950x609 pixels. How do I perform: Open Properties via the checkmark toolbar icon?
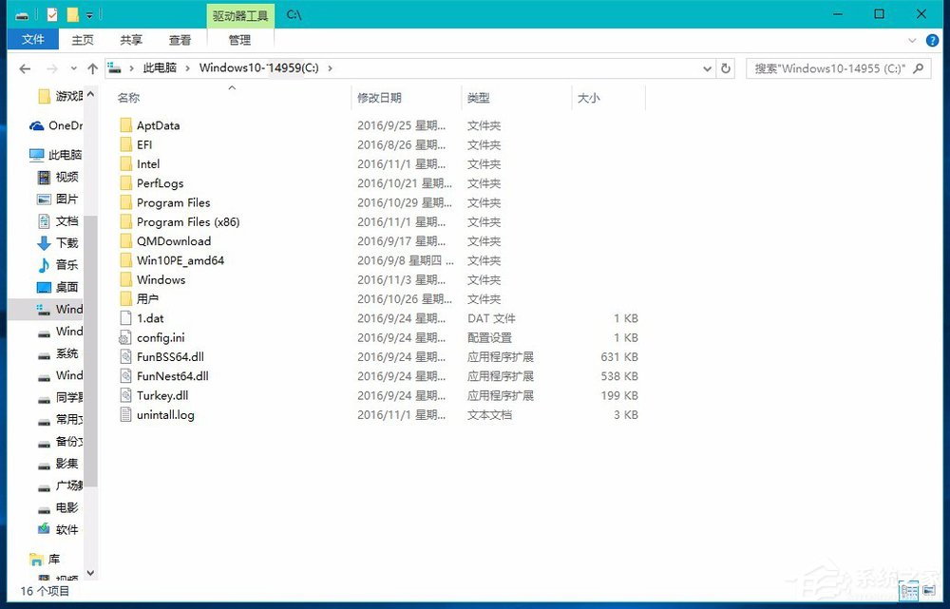click(x=52, y=14)
